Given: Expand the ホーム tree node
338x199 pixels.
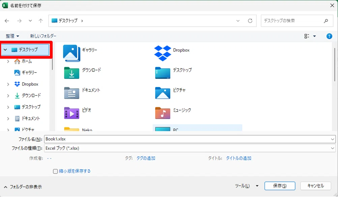Looking at the screenshot, I should pos(8,61).
